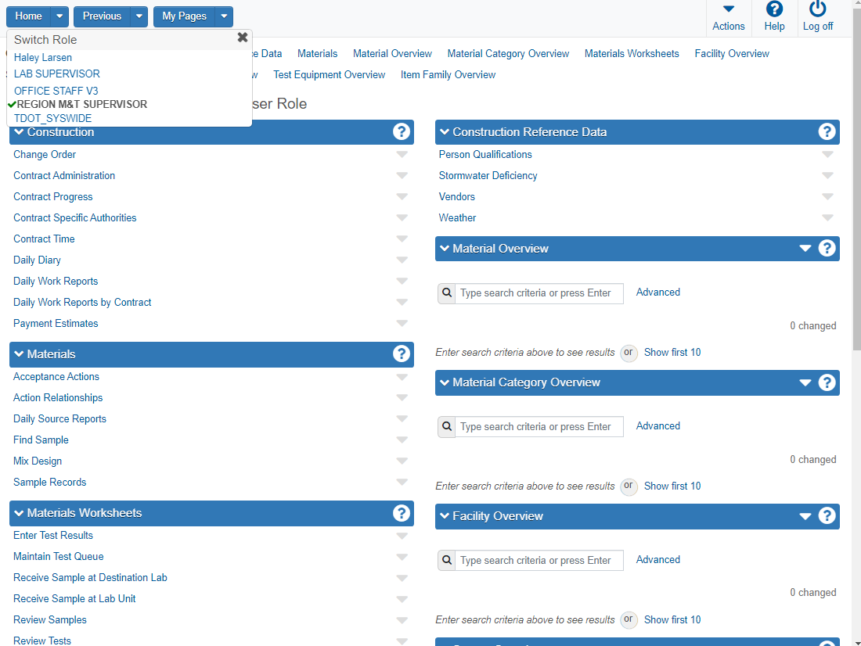Viewport: 861px width, 646px height.
Task: Click search icon in Facility Overview
Action: [446, 561]
